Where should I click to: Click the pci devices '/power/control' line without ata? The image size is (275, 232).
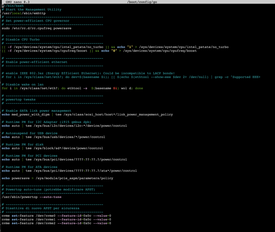point(64,160)
